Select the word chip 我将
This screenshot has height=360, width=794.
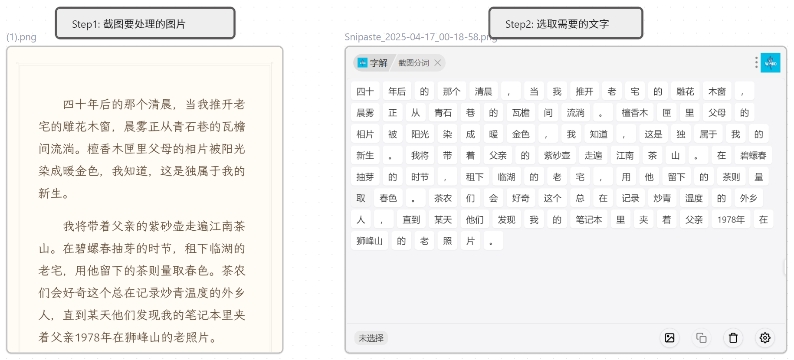420,155
